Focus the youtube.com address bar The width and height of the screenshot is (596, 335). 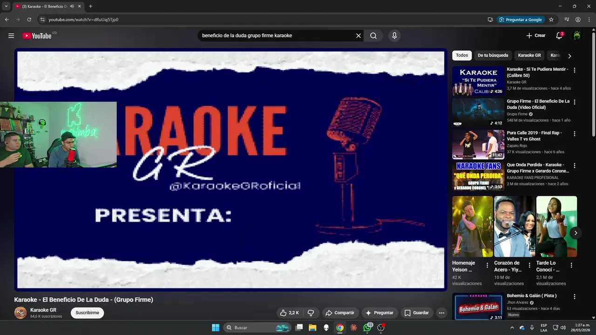[261, 20]
